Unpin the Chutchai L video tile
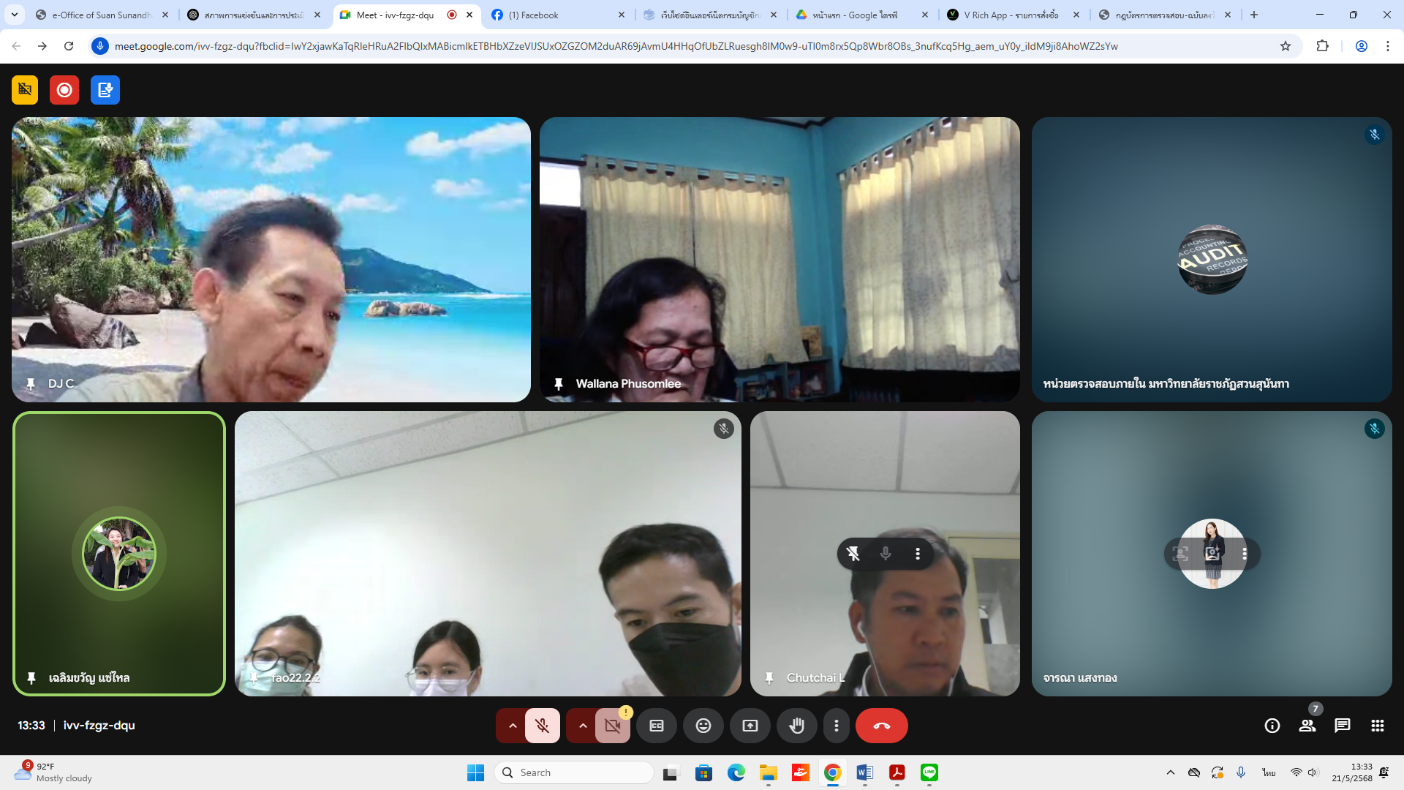This screenshot has width=1404, height=790. (853, 554)
